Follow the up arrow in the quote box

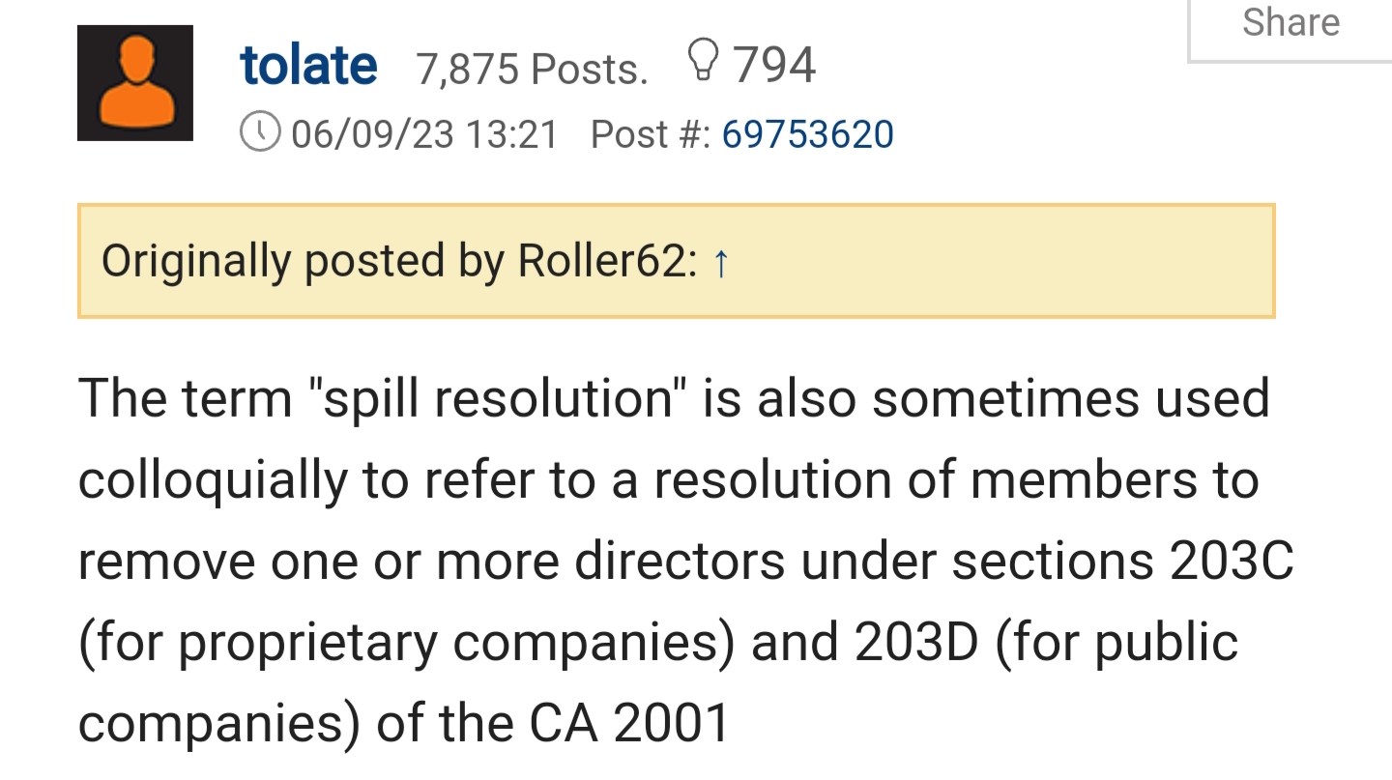720,262
